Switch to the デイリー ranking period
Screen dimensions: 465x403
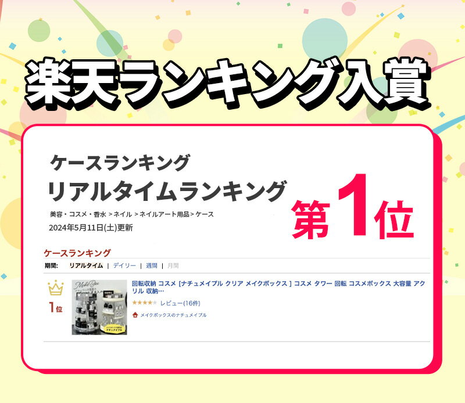124,265
